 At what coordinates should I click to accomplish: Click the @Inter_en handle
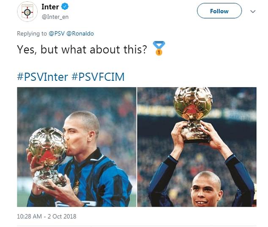point(56,17)
